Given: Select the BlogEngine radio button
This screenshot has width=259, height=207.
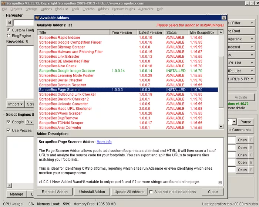Looking at the screenshot, I should click(9, 36).
